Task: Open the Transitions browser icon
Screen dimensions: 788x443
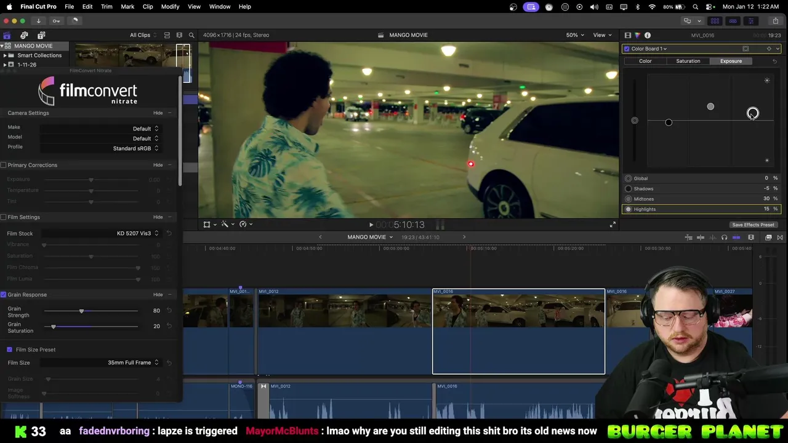Action: coord(780,237)
